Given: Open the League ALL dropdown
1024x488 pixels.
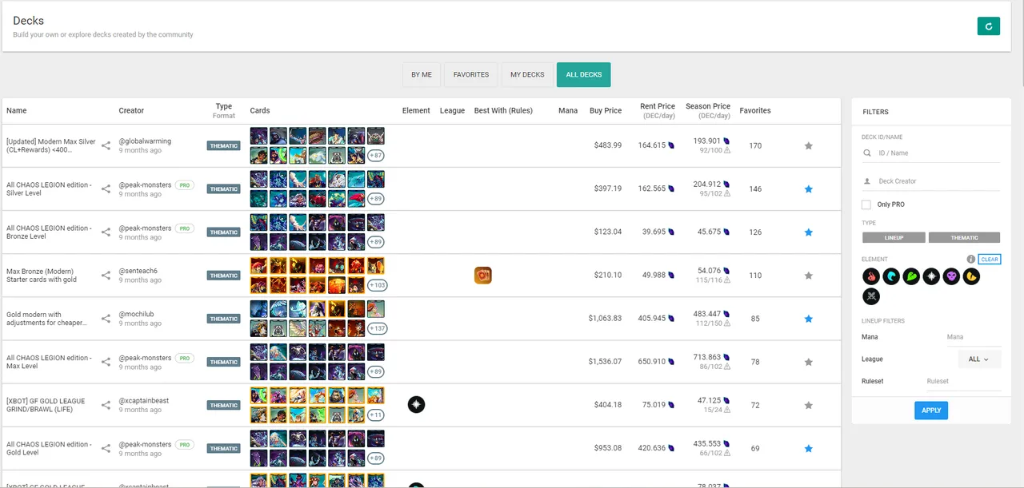Looking at the screenshot, I should (978, 359).
